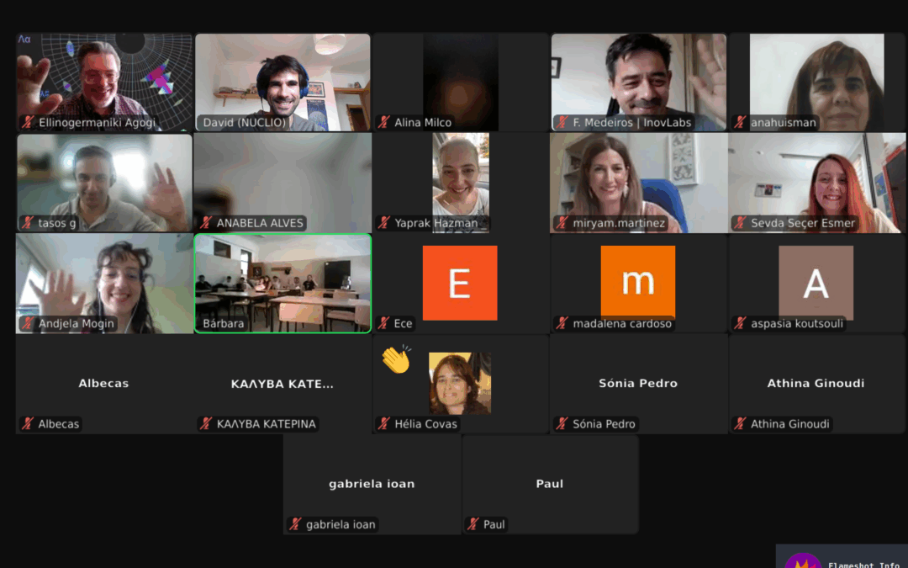Screen dimensions: 908x568
Task: Click muted mic icon beside gabriela ioan
Action: (295, 524)
